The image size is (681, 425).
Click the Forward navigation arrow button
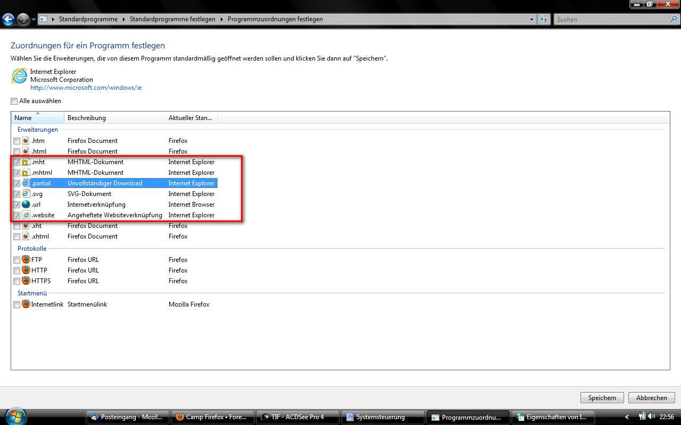point(23,20)
